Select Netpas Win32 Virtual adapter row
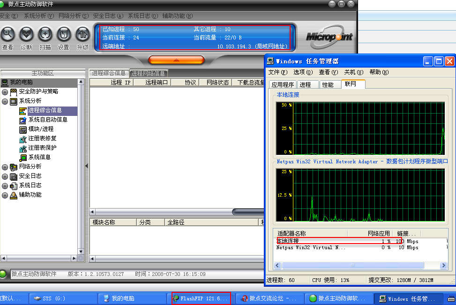The width and height of the screenshot is (456, 305). click(x=360, y=248)
